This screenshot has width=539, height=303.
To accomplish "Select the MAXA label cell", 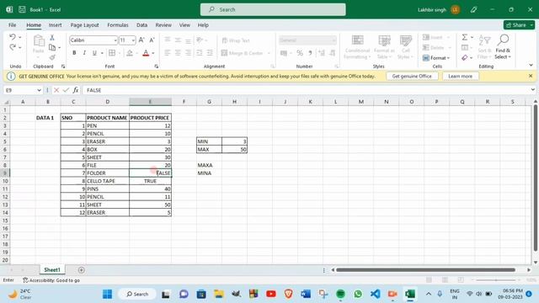I will tap(209, 165).
